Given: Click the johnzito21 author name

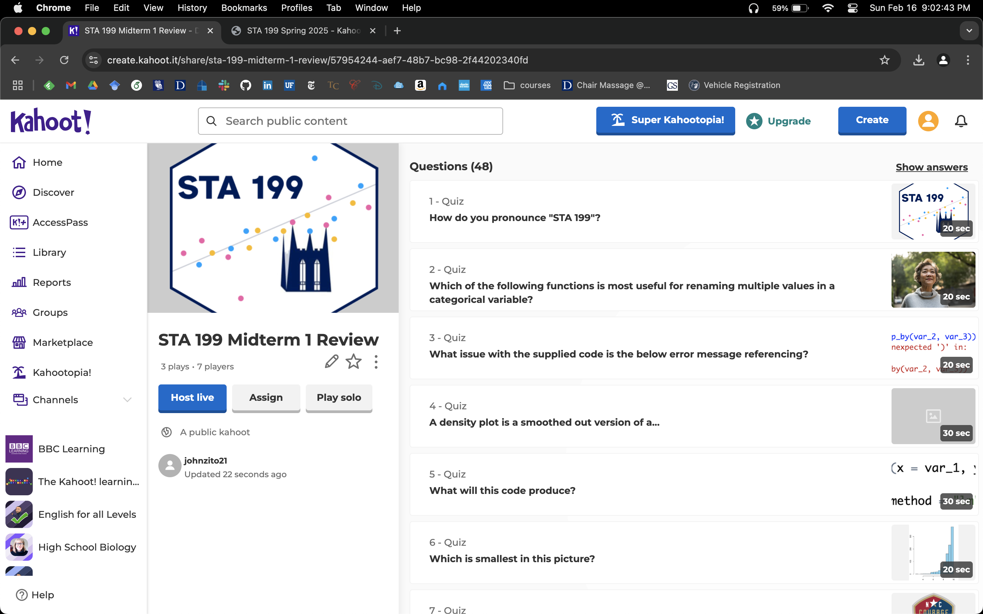Looking at the screenshot, I should [205, 461].
